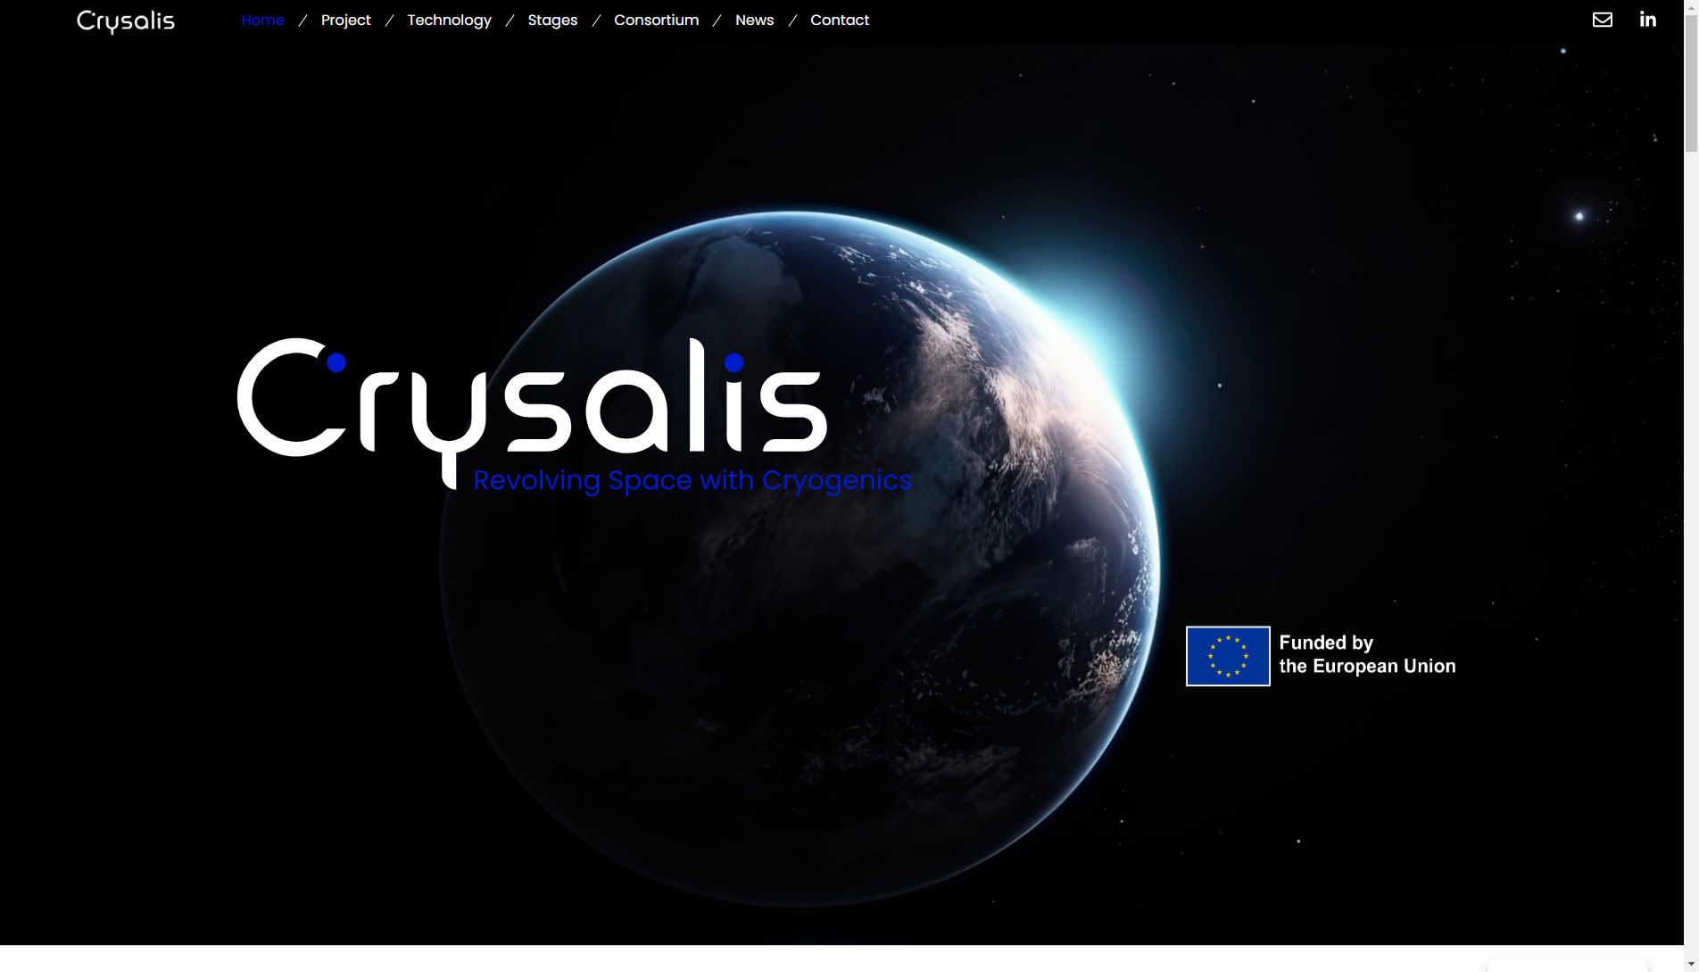Viewport: 1699px width, 972px height.
Task: Click the European Union flag emblem
Action: 1227,656
